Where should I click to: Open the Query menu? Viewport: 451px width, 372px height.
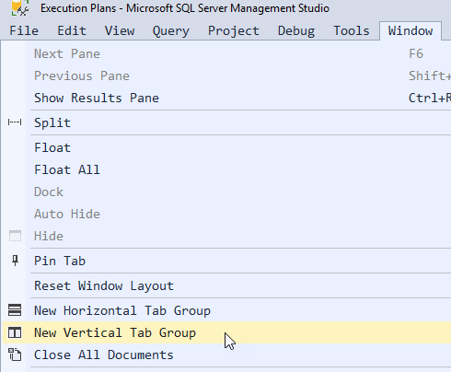pos(171,31)
